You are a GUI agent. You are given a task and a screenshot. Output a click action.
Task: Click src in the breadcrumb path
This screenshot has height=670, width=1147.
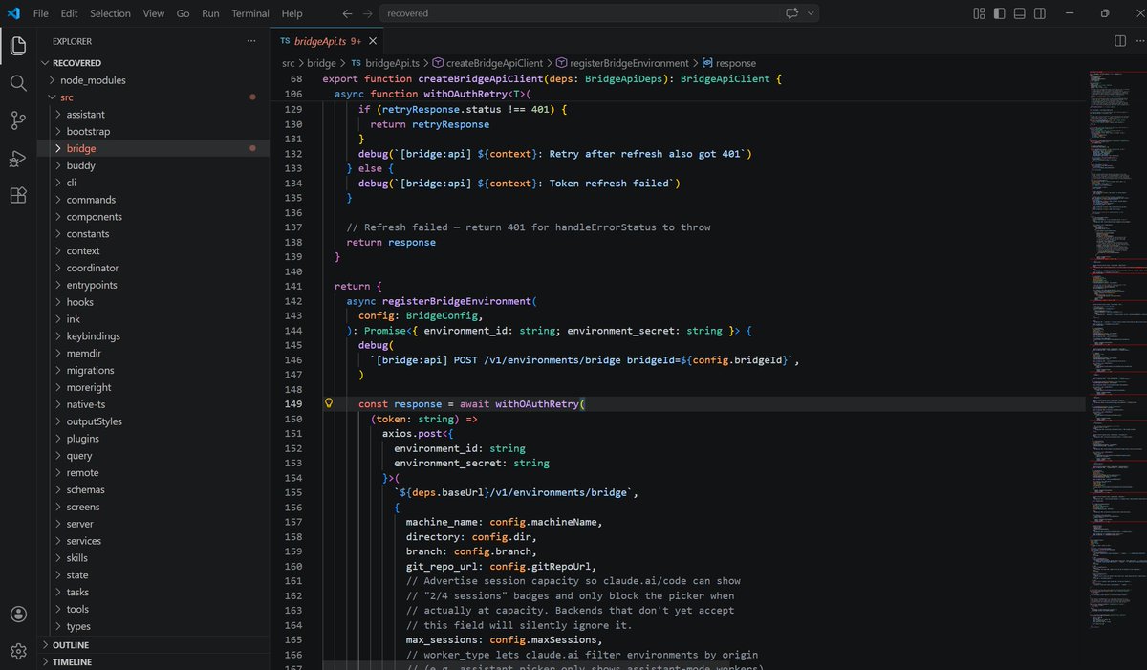(x=288, y=63)
